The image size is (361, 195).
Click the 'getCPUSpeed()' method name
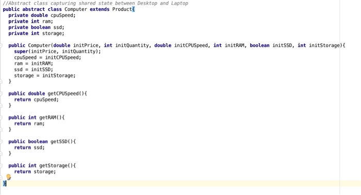coord(66,93)
